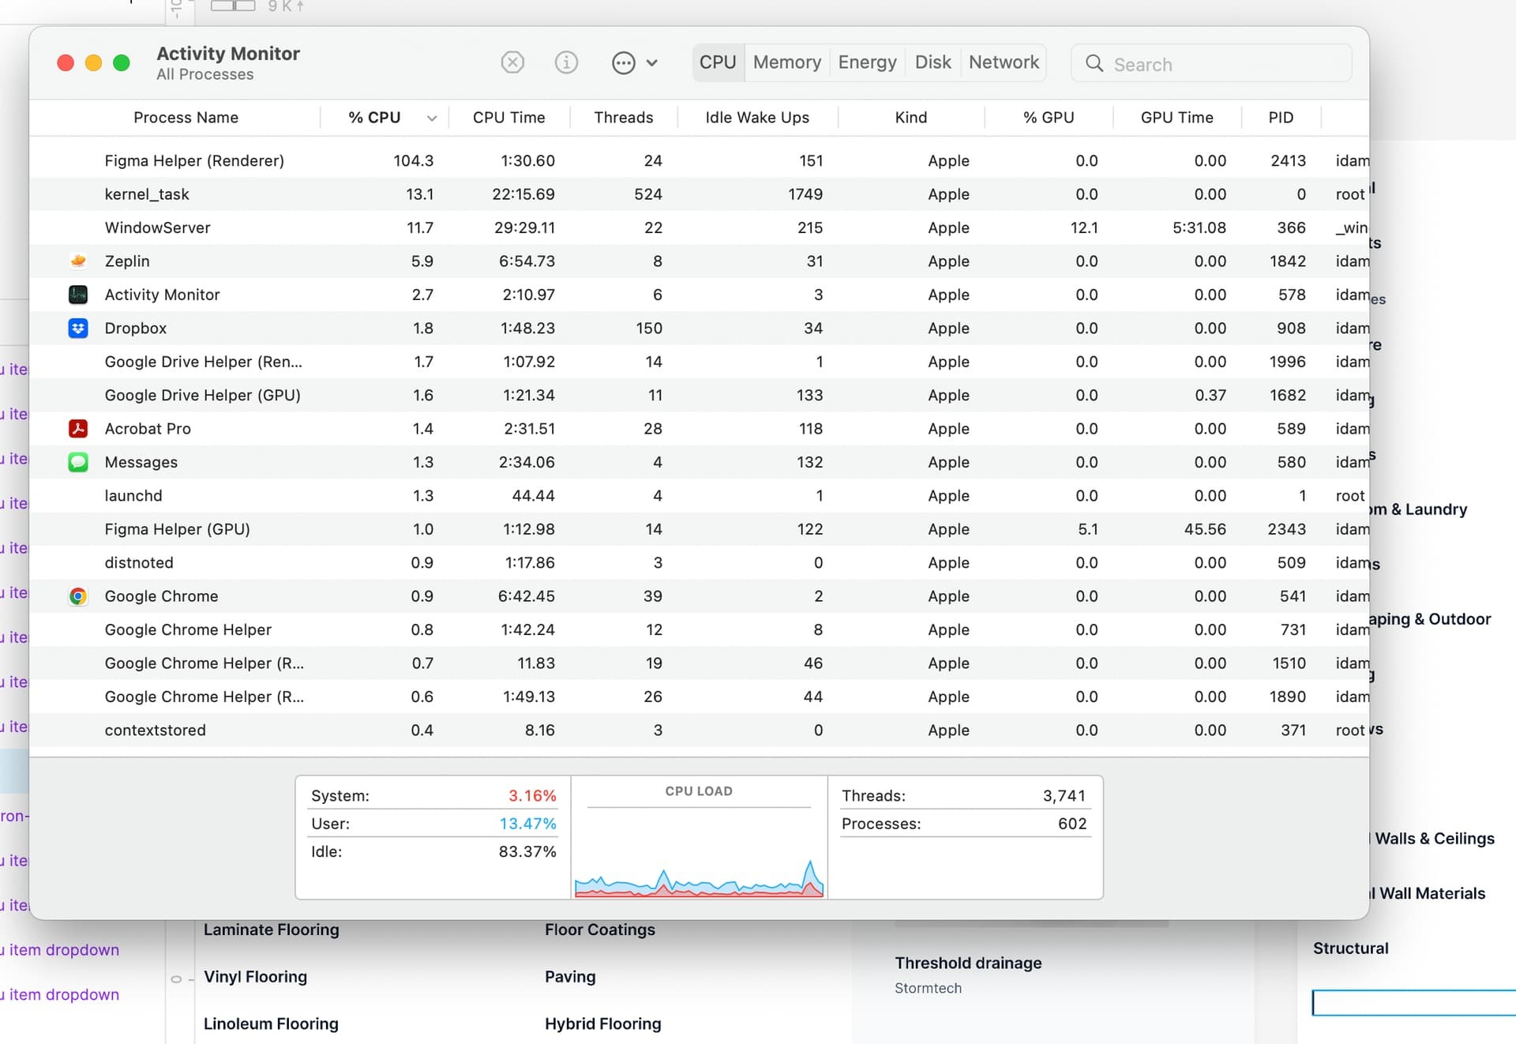Screen dimensions: 1516x1044
Task: Select the Messages app icon
Action: [x=77, y=462]
